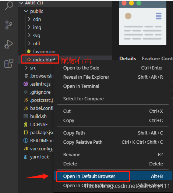173x193 pixels.
Task: Open the yarn.lock file
Action: (x=39, y=157)
